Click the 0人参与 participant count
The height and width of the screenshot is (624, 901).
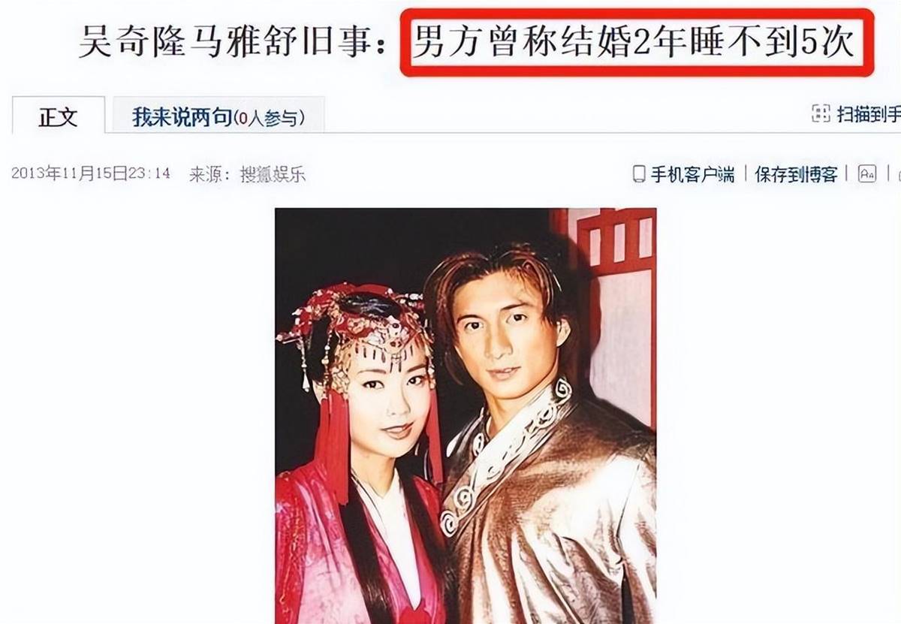tap(270, 118)
